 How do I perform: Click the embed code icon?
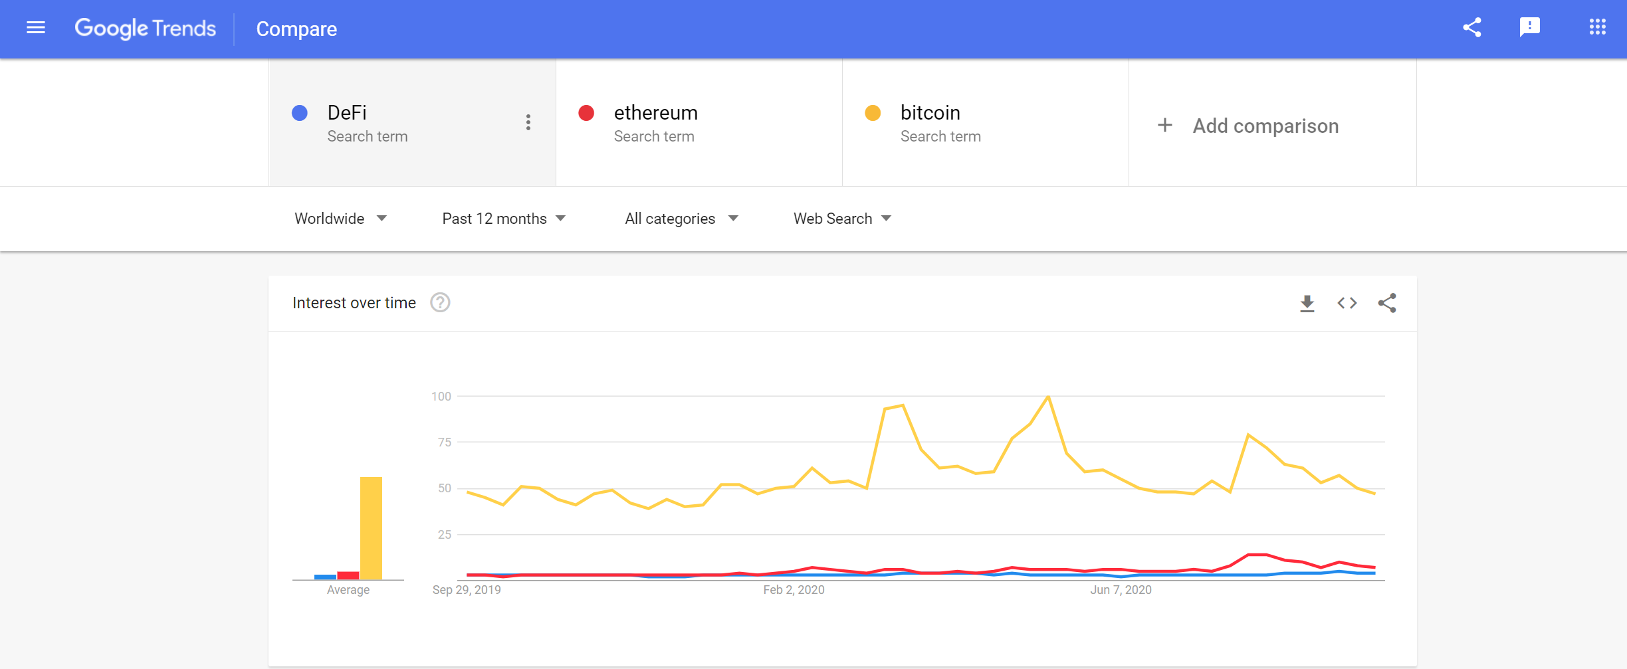click(x=1347, y=304)
